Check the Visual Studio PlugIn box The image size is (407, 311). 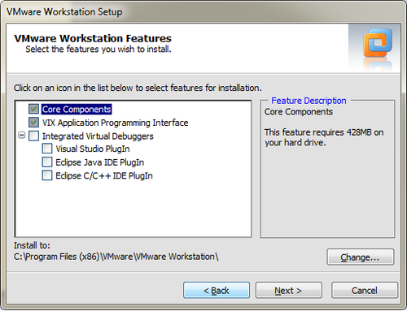(x=47, y=149)
